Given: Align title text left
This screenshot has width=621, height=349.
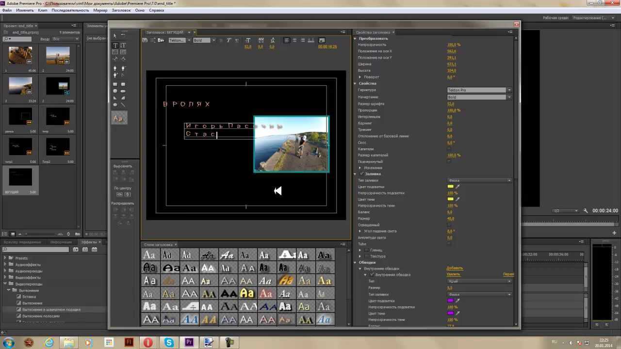Looking at the screenshot, I should click(x=287, y=40).
